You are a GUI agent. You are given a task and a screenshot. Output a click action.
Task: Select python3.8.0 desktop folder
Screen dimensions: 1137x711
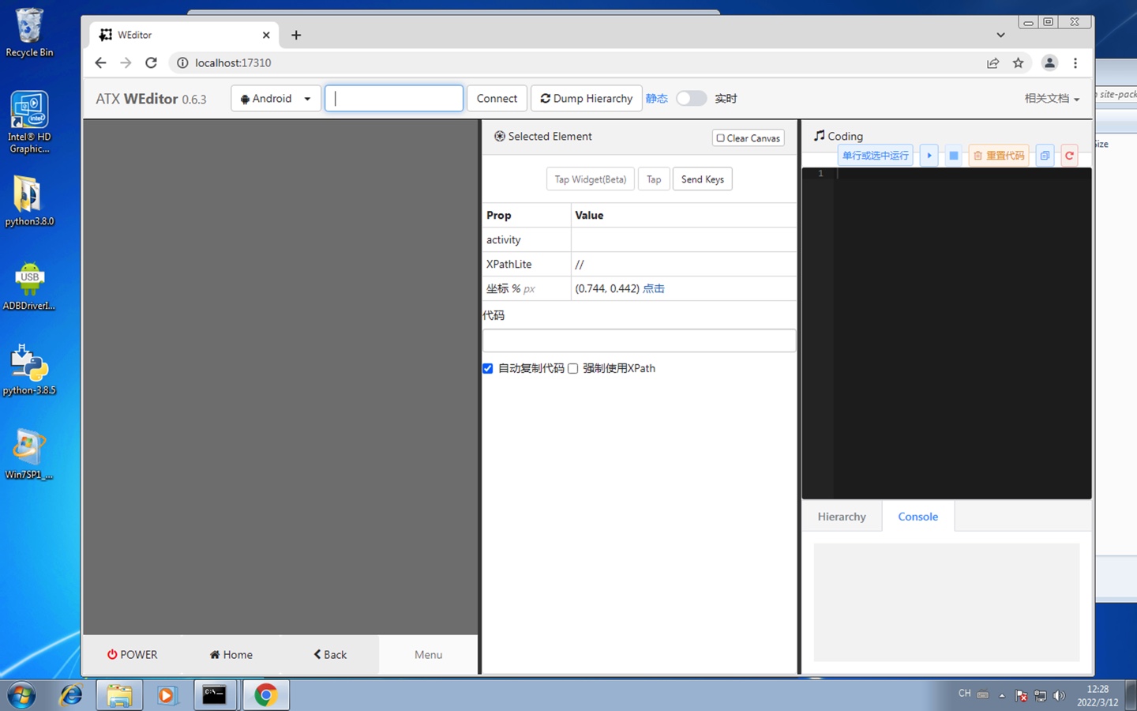tap(29, 201)
